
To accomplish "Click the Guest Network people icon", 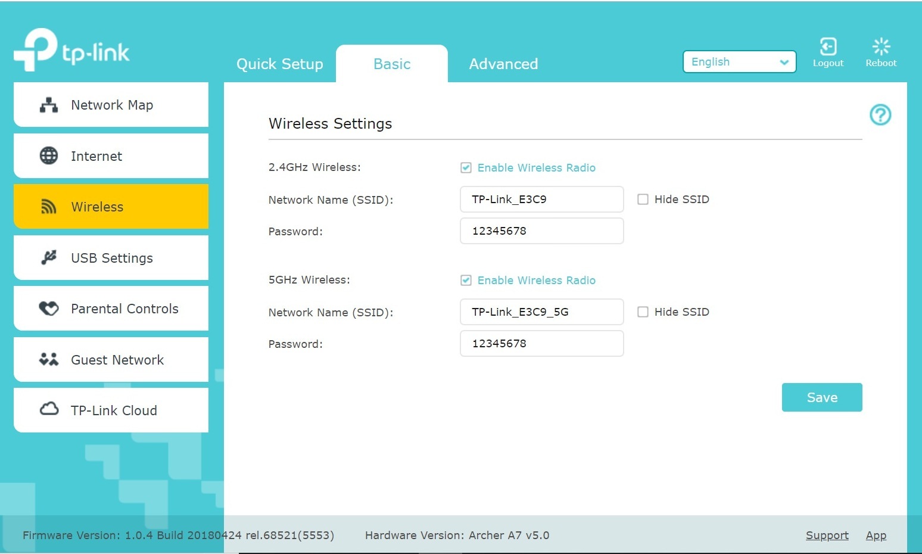I will point(49,359).
